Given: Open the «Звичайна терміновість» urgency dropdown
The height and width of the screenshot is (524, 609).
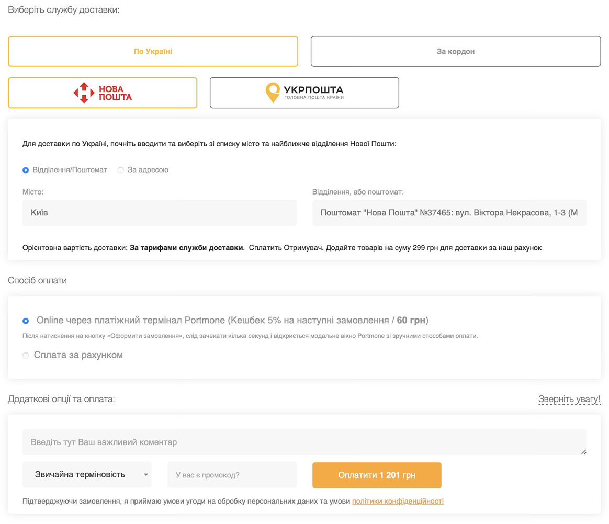Looking at the screenshot, I should [80, 475].
